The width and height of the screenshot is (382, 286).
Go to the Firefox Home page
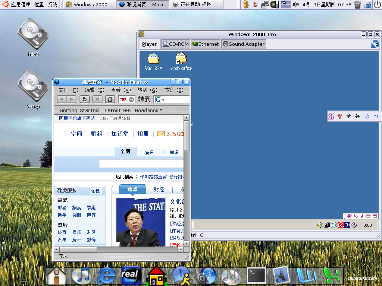[110, 99]
